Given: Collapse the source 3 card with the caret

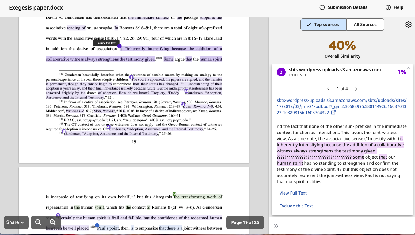Looking at the screenshot, I should click(x=409, y=68).
